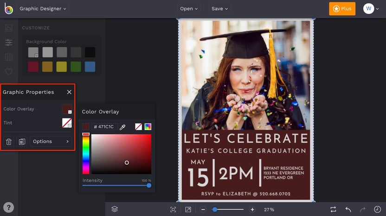
Task: Select the green background swatch
Action: pyautogui.click(x=76, y=67)
